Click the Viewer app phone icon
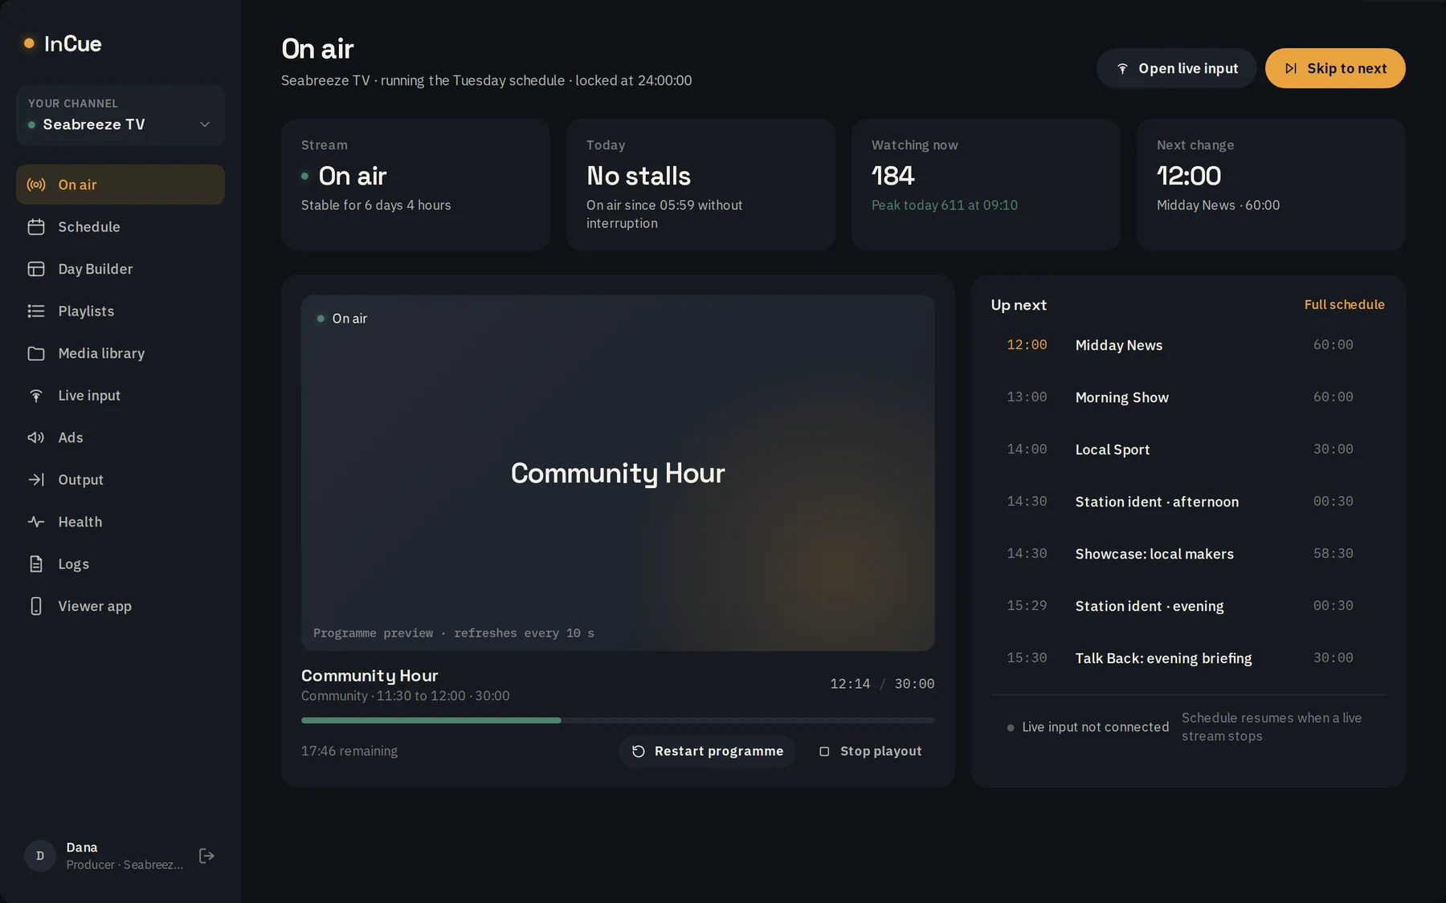The height and width of the screenshot is (903, 1446). [x=36, y=606]
